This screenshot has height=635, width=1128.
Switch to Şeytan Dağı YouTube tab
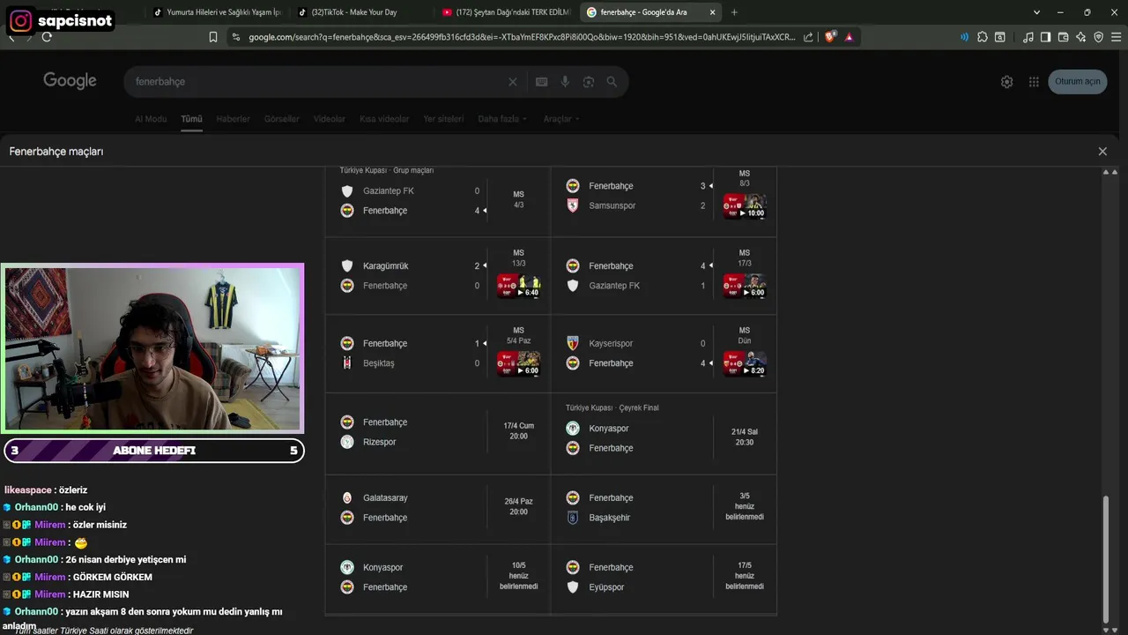point(507,12)
